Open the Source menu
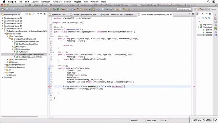 pyautogui.click(x=35, y=2)
